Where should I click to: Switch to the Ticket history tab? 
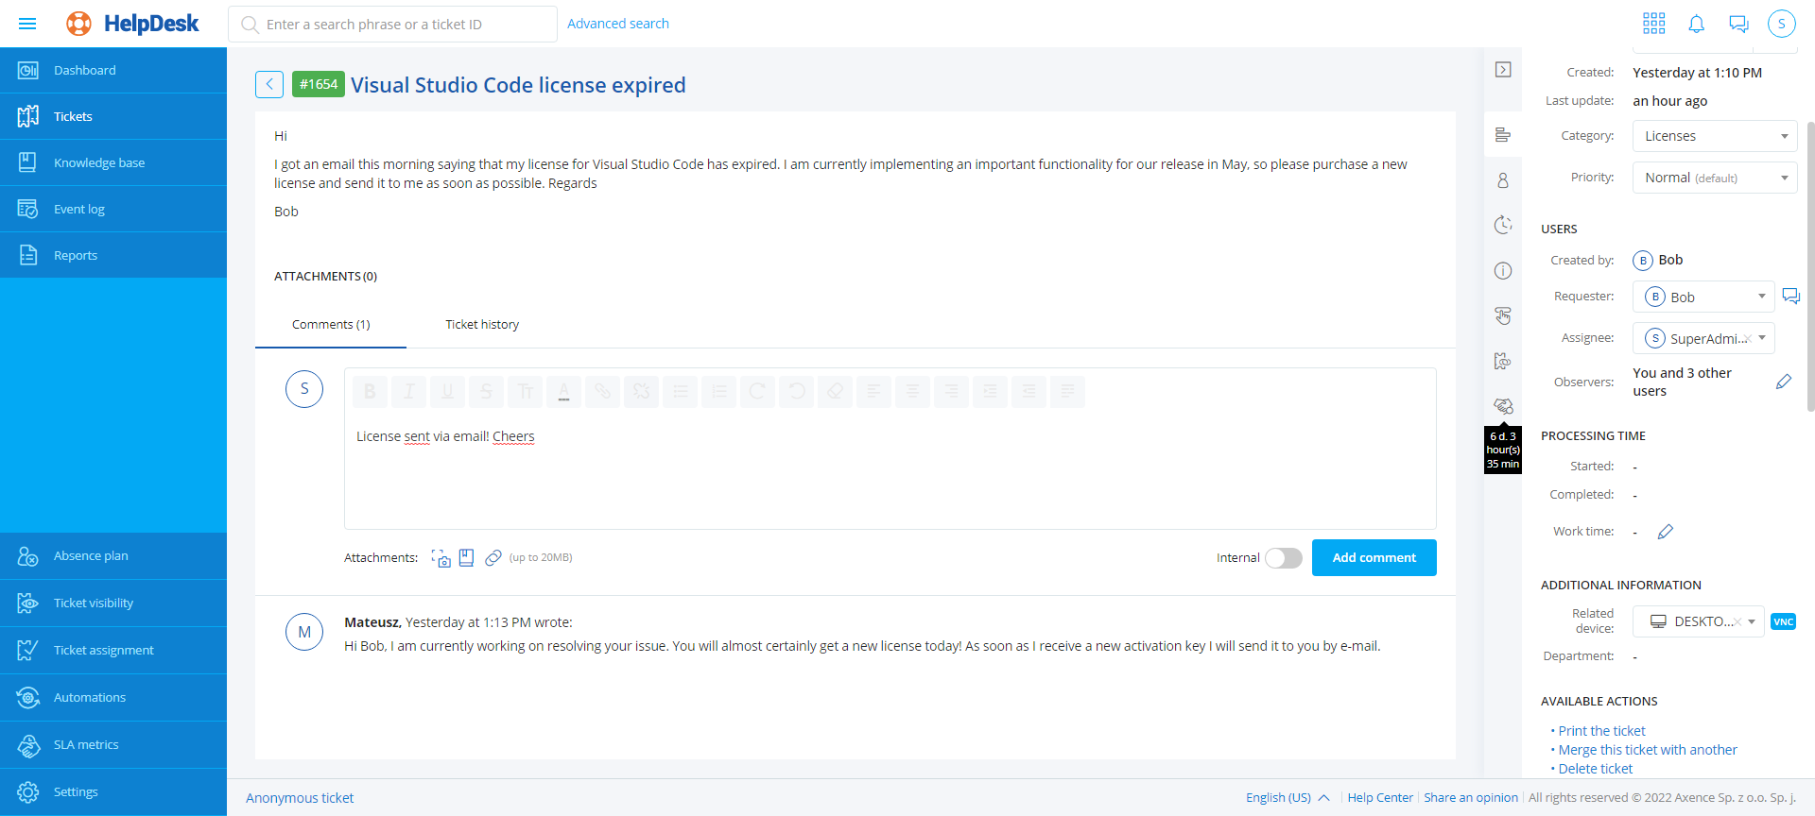[x=482, y=325]
